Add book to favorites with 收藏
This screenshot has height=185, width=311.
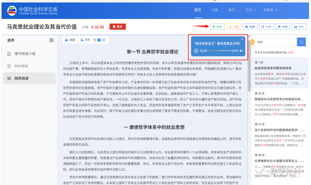coord(250,27)
